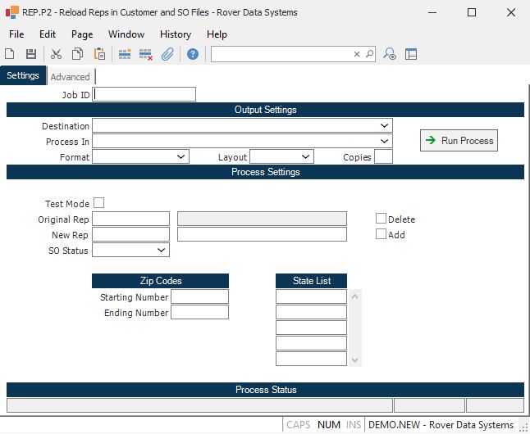The image size is (530, 434).
Task: Click the magnifier search icon in toolbar search box
Action: coord(369,54)
